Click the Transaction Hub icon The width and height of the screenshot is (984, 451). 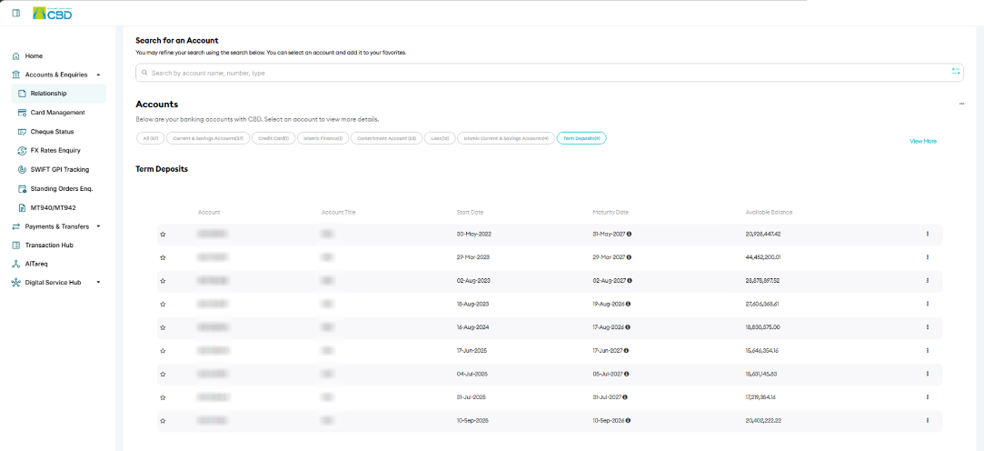point(16,245)
